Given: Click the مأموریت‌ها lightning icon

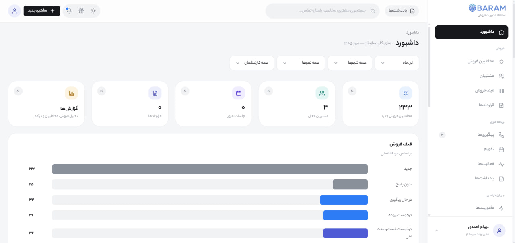Looking at the screenshot, I should (501, 208).
